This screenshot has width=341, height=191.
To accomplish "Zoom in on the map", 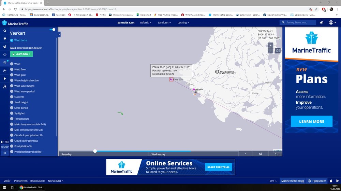I will pos(270,45).
